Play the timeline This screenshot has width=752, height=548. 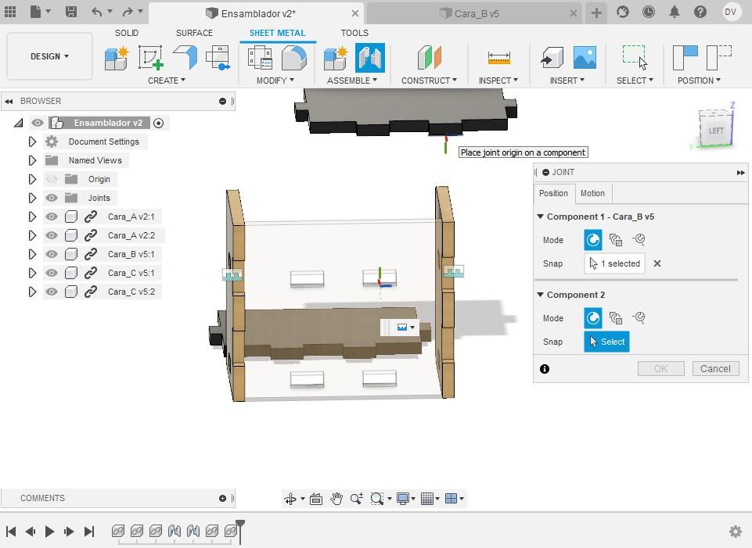(49, 532)
